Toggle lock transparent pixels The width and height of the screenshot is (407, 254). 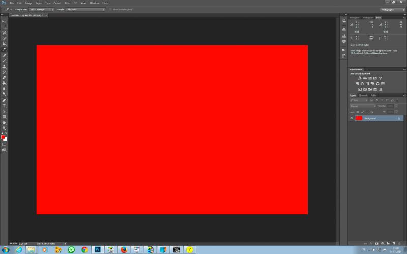[358, 112]
